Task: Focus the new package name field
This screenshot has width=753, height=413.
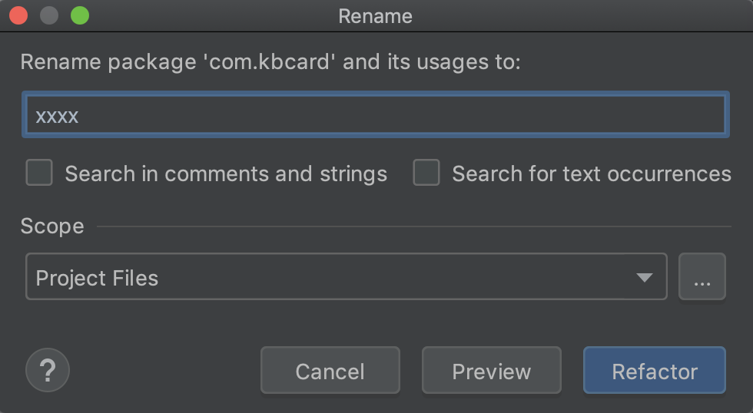Action: pyautogui.click(x=376, y=114)
